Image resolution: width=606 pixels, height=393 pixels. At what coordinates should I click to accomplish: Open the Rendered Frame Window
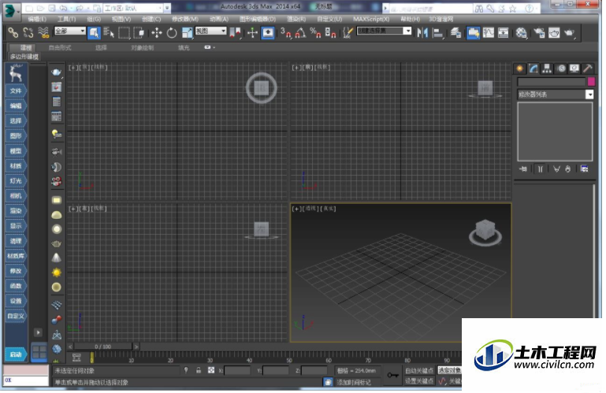pos(554,33)
